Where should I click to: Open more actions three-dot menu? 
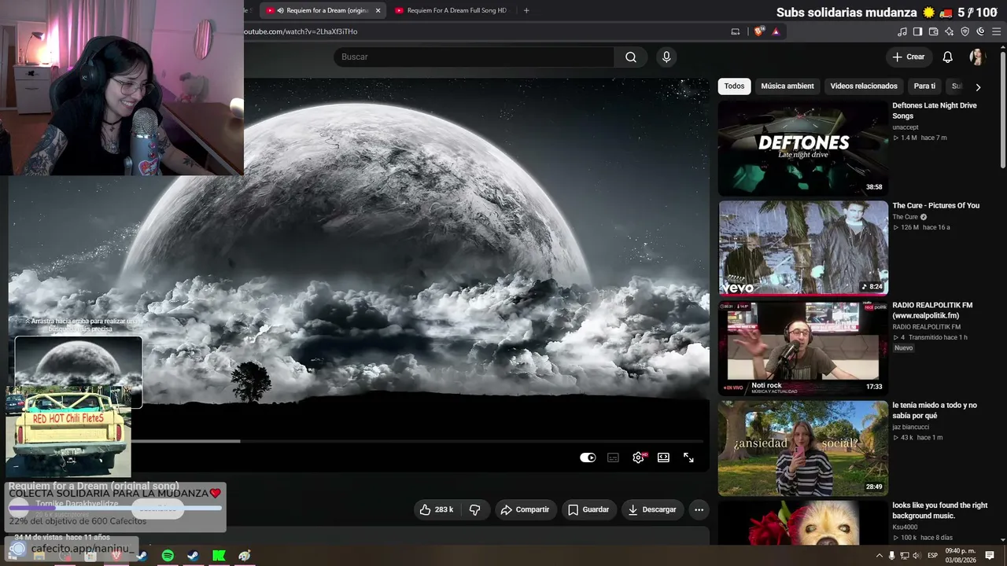point(699,509)
